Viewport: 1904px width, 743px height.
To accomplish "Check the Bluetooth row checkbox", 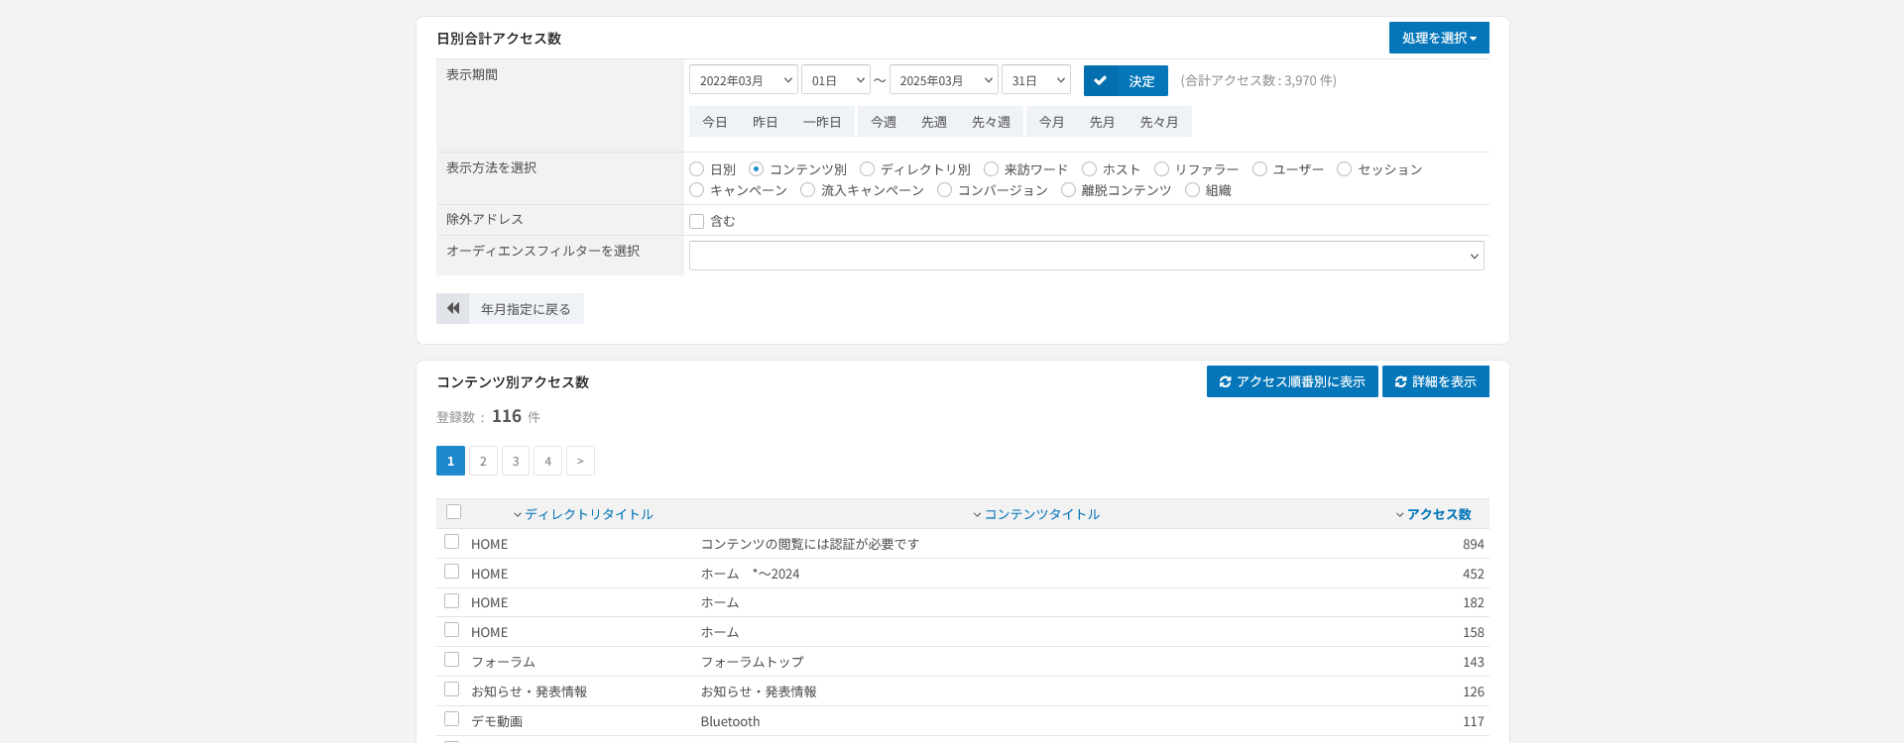I will (x=451, y=719).
